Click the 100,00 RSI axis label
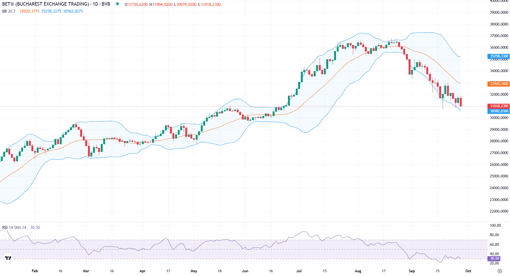510x276 pixels. (495, 226)
